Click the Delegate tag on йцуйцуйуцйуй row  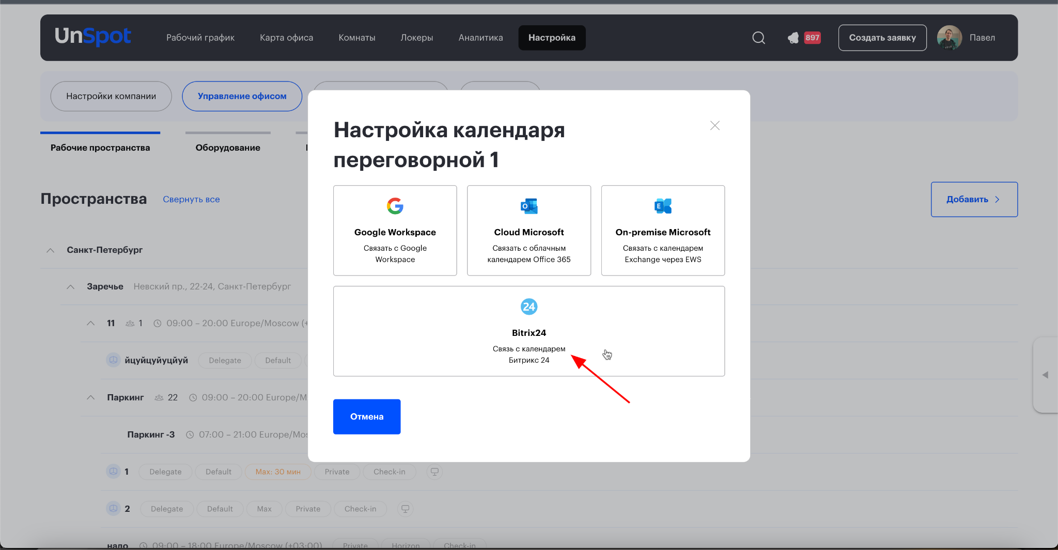225,361
